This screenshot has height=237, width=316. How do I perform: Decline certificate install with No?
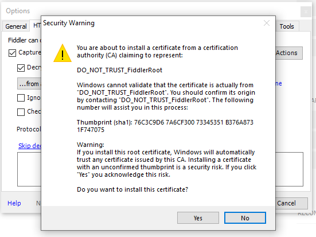click(245, 218)
